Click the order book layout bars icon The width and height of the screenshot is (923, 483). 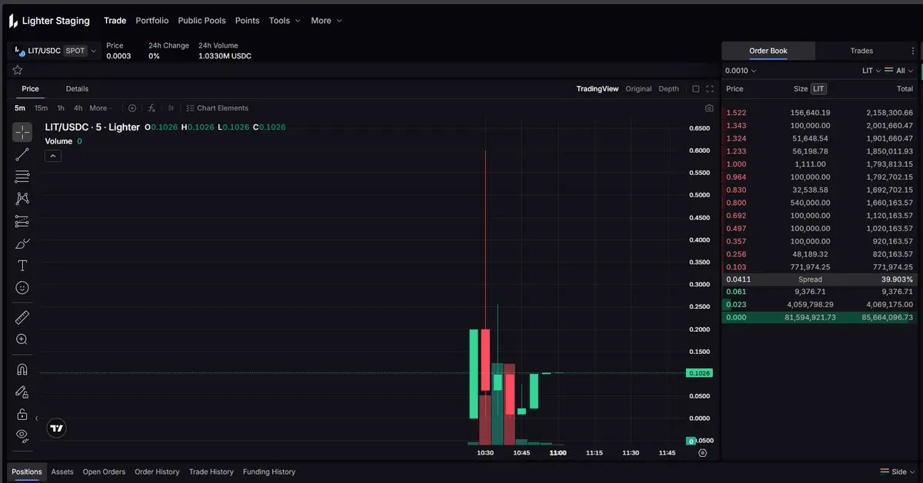[x=889, y=70]
